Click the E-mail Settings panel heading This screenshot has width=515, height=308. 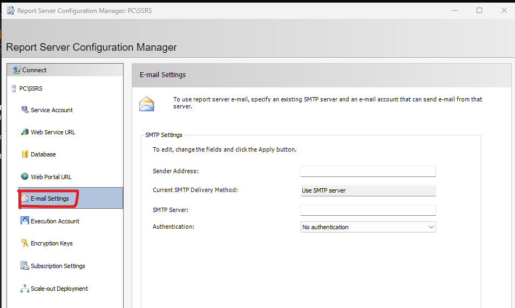[x=162, y=75]
